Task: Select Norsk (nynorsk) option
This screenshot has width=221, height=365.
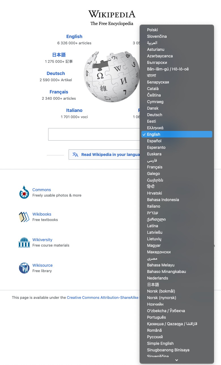Action: tap(177, 298)
